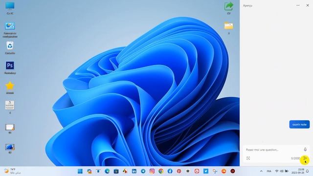313x176 pixels.
Task: Open the text document icon on the desktop
Action: (x=10, y=107)
